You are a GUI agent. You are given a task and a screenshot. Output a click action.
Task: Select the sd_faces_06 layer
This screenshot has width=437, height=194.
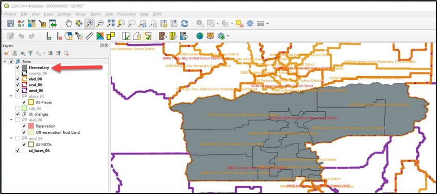(39, 151)
